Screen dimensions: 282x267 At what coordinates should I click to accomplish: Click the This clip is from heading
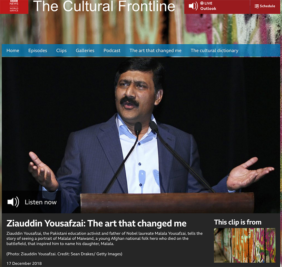point(238,222)
